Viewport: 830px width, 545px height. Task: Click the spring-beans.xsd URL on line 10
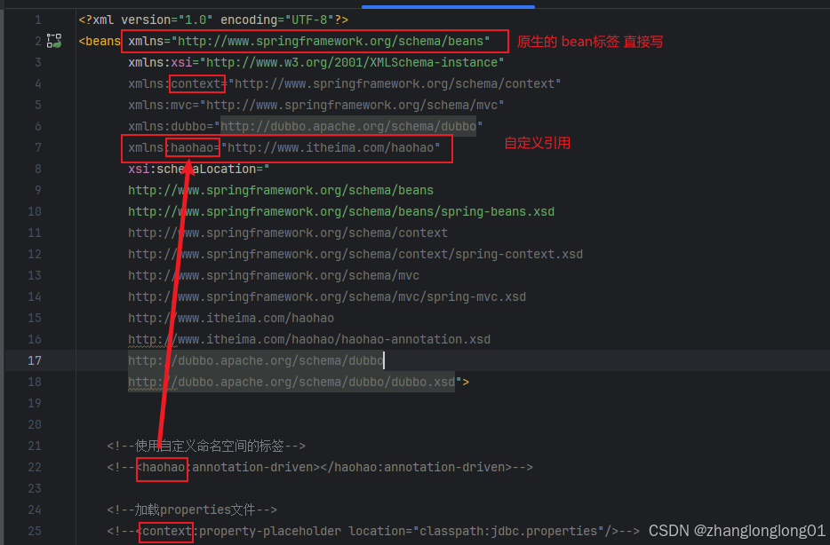(x=341, y=211)
